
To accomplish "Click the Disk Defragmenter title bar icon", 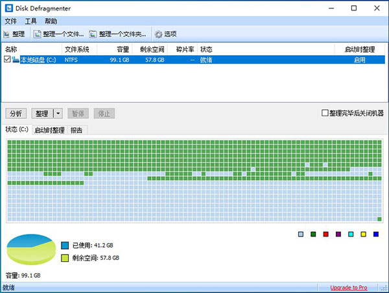I will click(7, 8).
